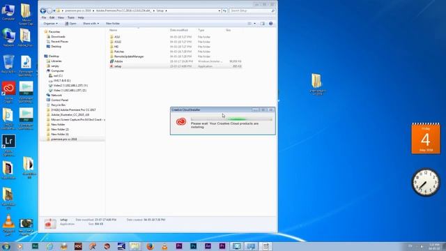Screen dimensions: 446x251
Task: Open the Share with dropdown
Action: 91,24
